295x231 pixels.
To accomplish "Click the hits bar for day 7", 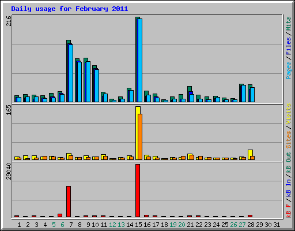I will pos(67,71).
